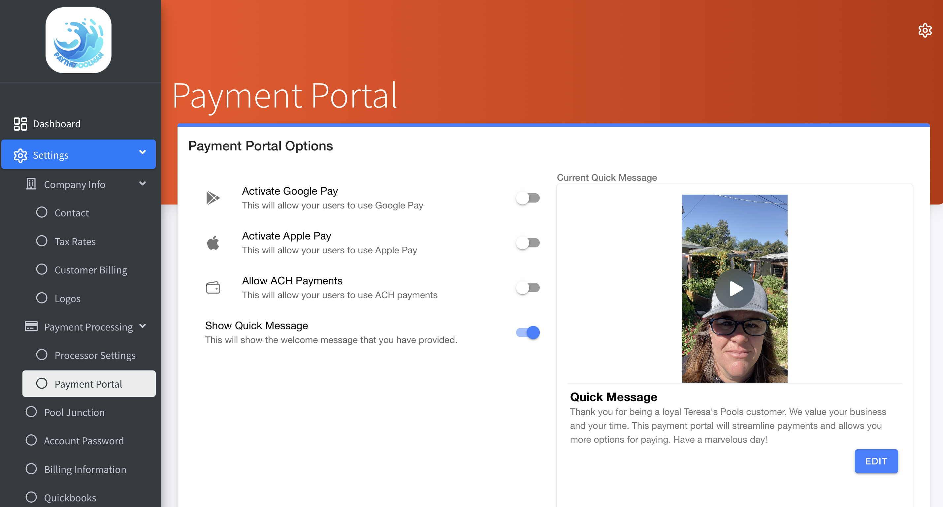Collapse the Payment Processing chevron

point(143,326)
